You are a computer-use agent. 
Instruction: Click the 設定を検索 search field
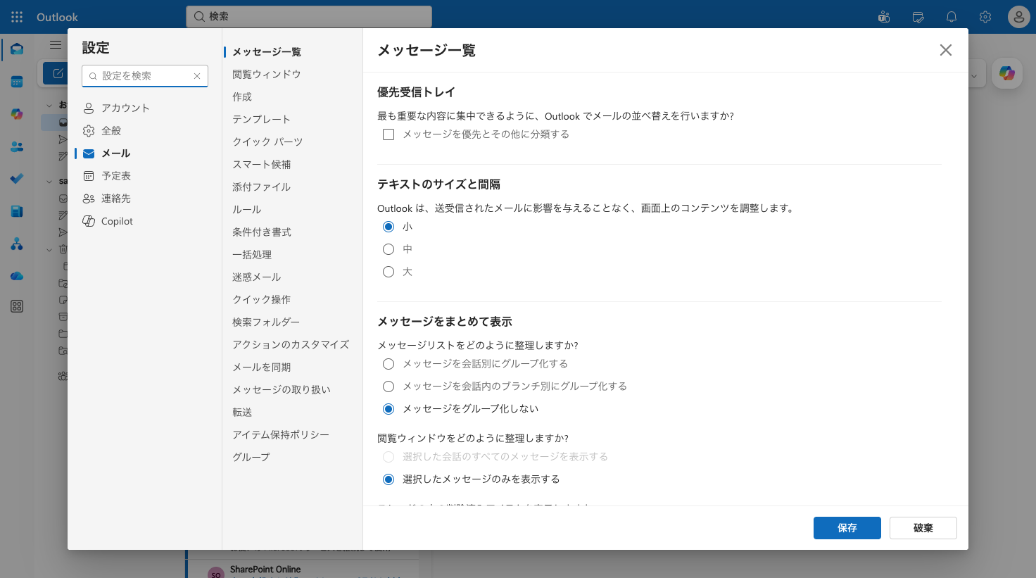coord(144,76)
